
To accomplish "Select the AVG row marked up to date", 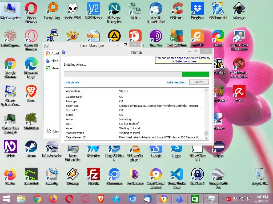I will click(134, 124).
